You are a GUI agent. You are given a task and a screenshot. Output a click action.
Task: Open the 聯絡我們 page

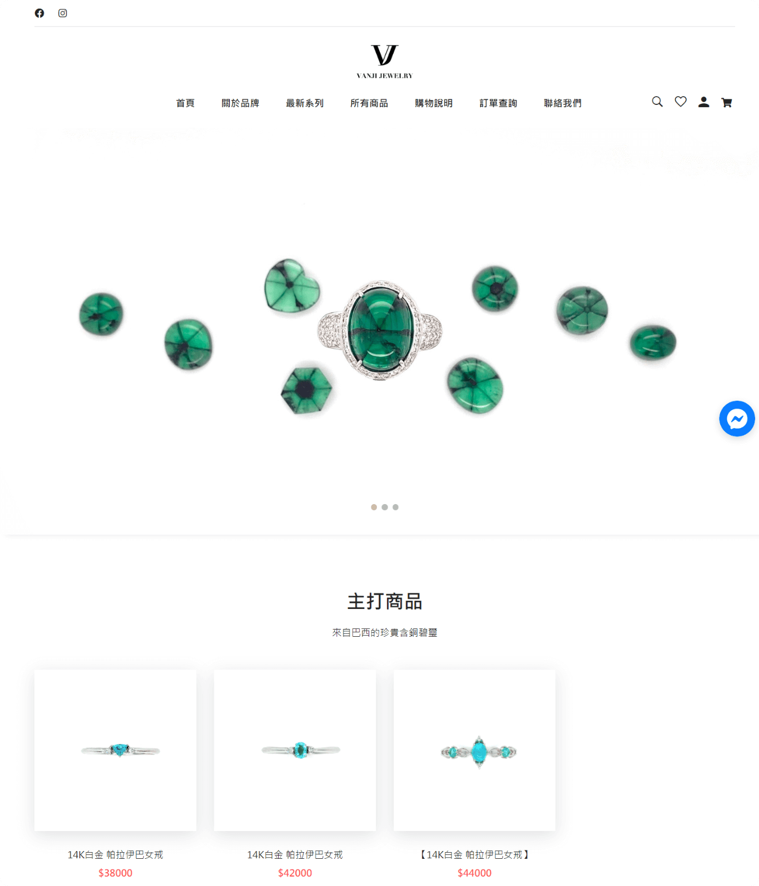(562, 103)
